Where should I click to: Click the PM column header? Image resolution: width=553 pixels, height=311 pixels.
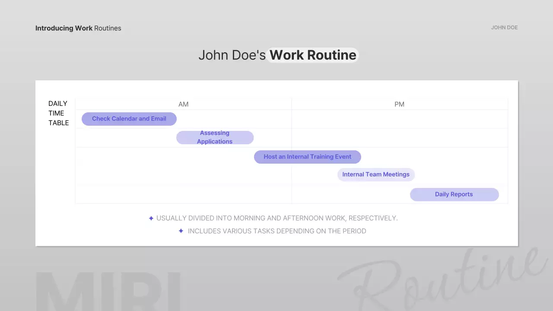click(x=399, y=104)
